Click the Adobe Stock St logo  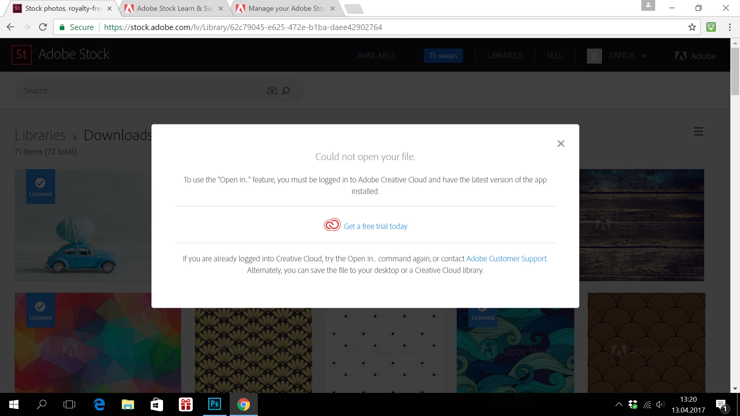22,55
